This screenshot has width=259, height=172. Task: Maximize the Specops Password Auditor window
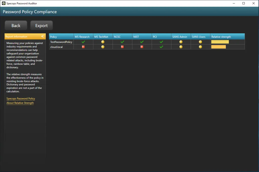pyautogui.click(x=244, y=3)
